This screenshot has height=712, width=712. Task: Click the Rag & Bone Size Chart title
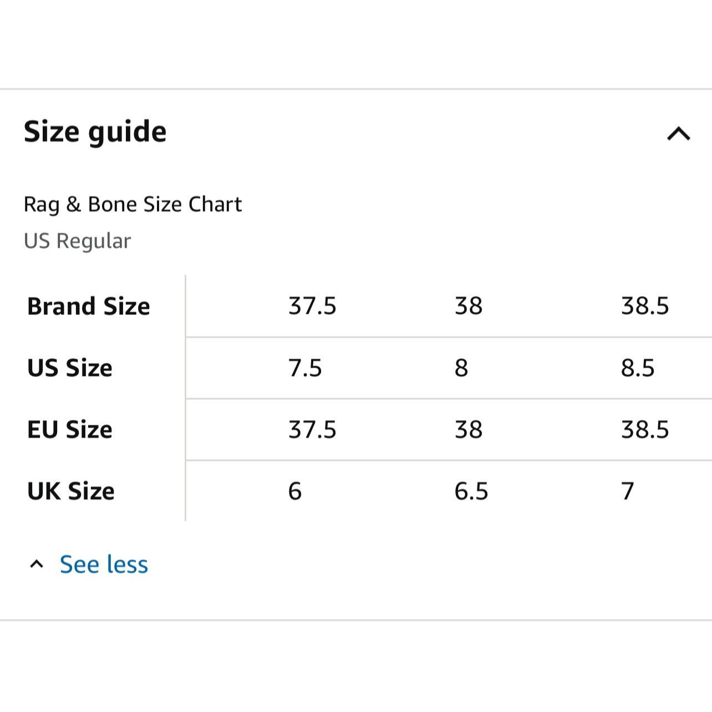tap(133, 204)
